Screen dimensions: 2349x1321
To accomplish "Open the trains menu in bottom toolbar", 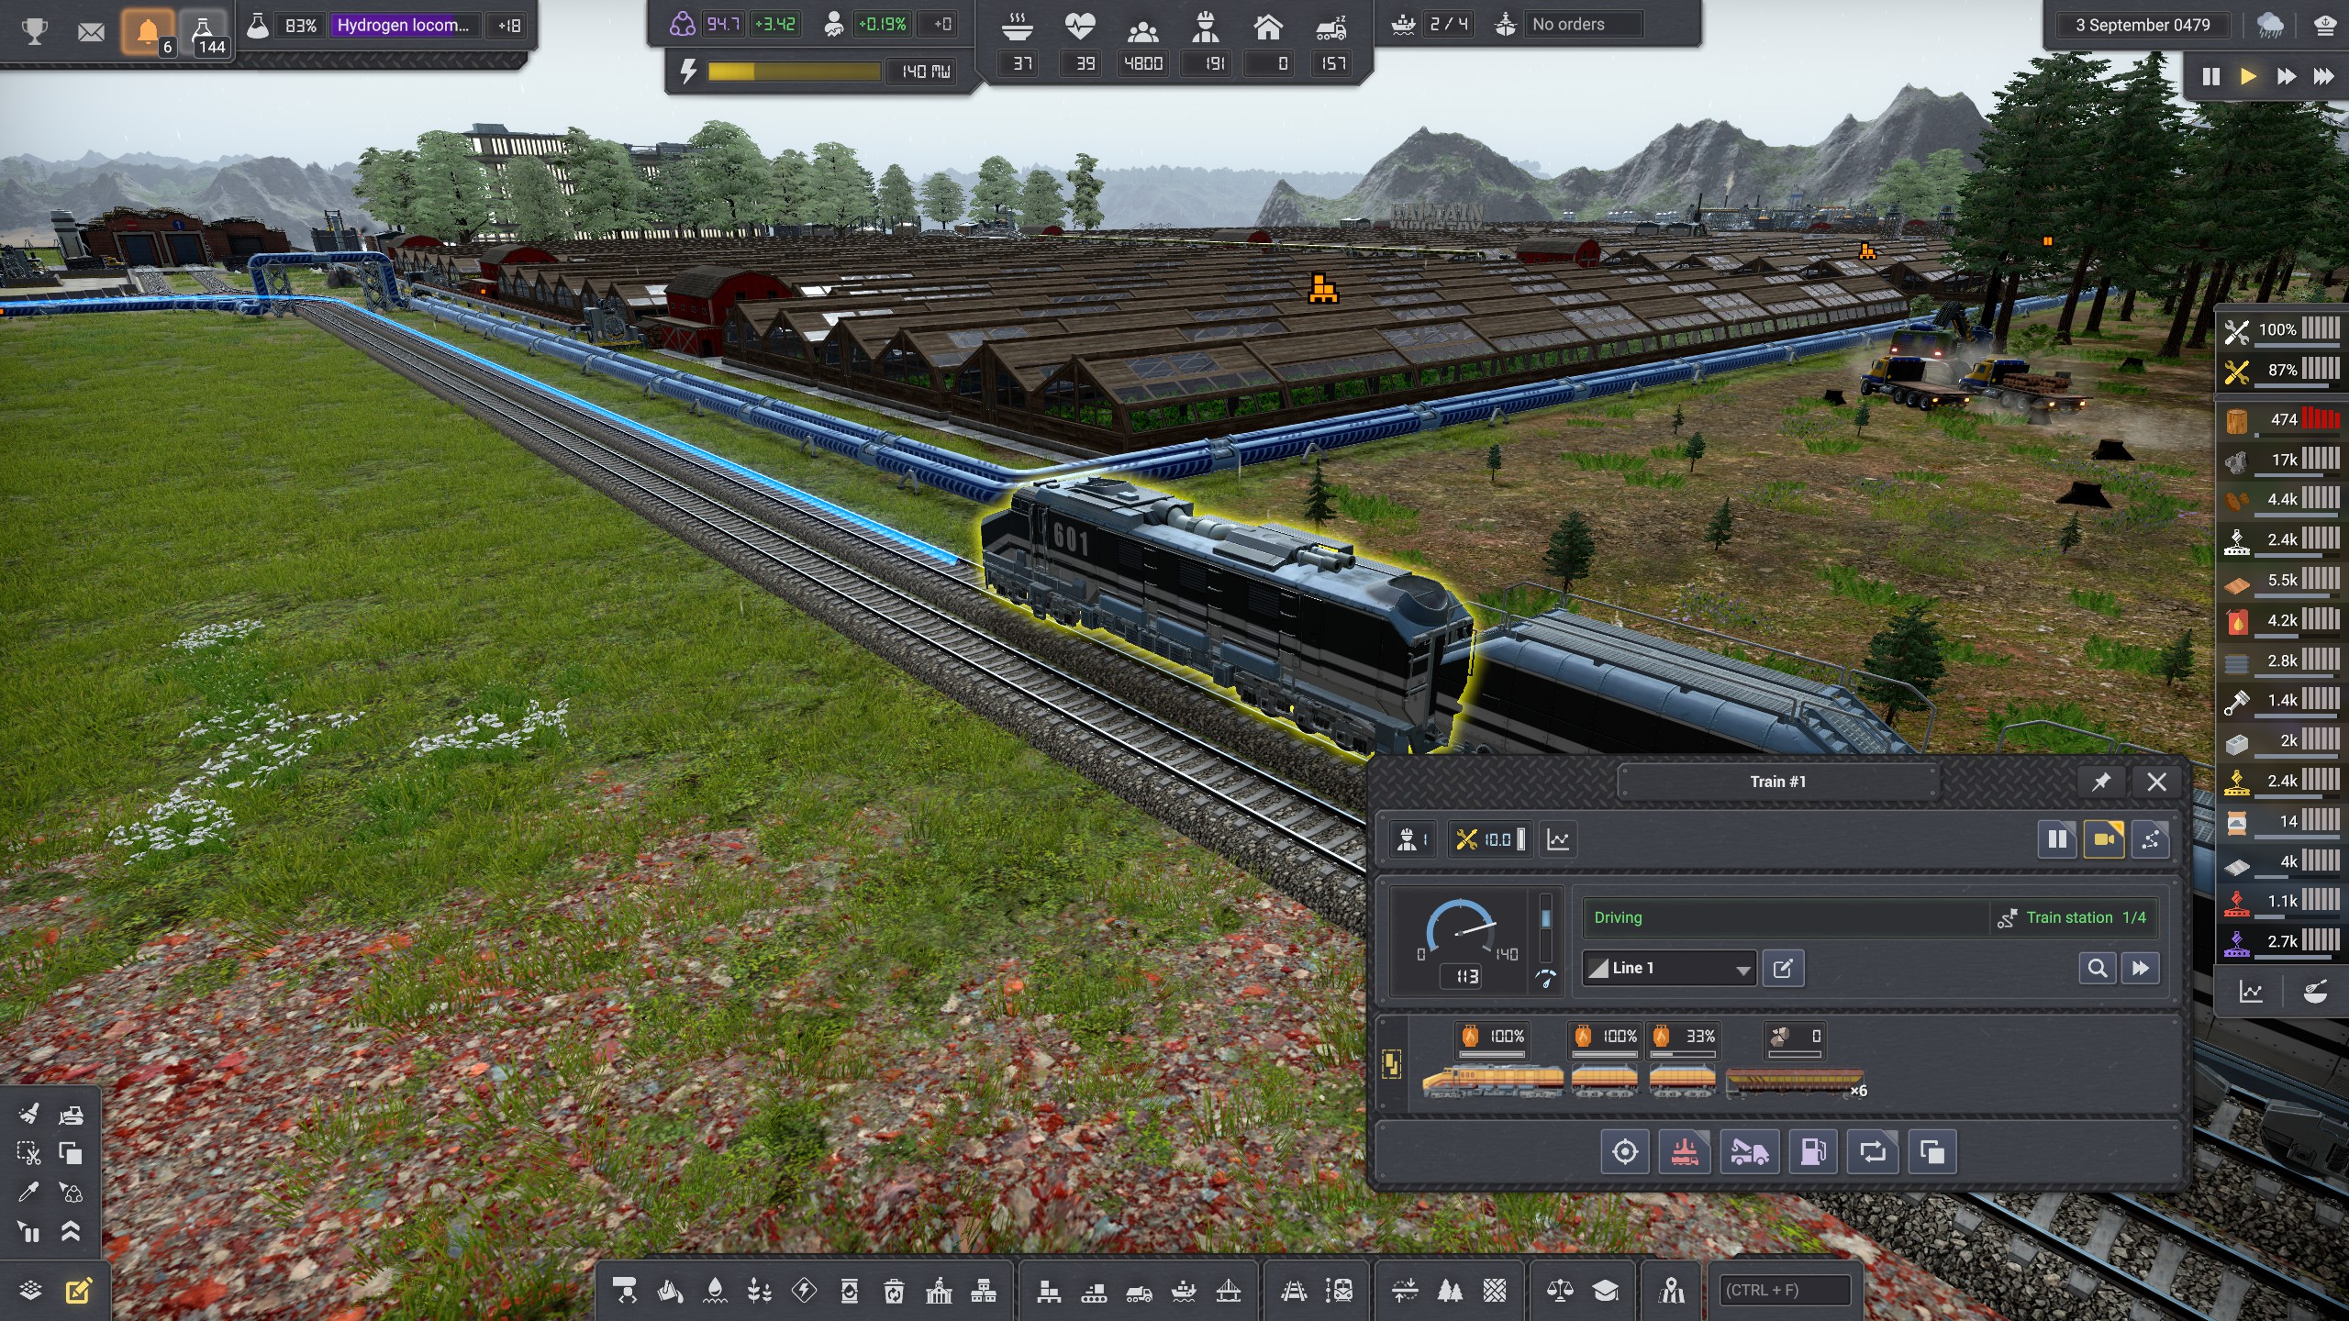I will pos(1339,1291).
